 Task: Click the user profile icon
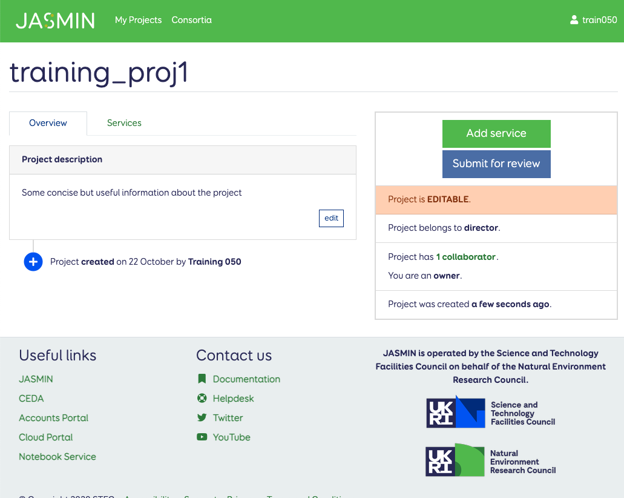coord(574,20)
